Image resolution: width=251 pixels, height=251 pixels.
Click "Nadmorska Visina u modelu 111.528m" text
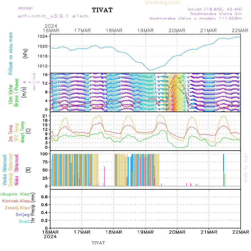coord(196,18)
